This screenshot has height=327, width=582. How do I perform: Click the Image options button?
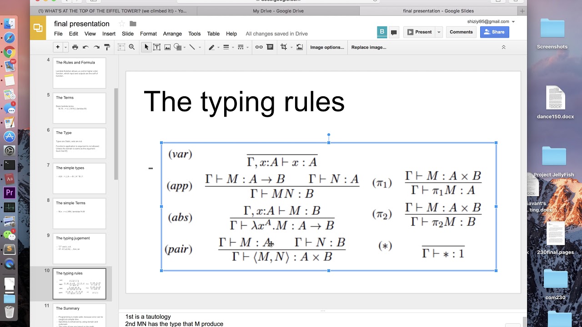[x=327, y=47]
